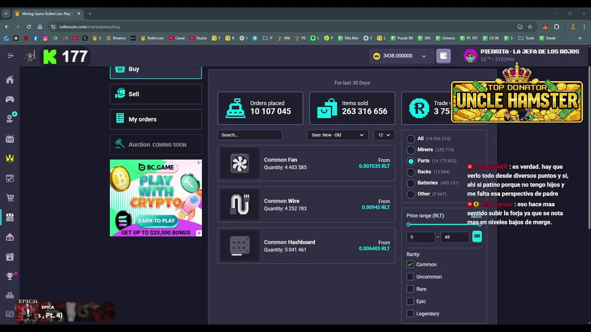
Task: Open the Telegram bookmark icon
Action: coord(255,38)
